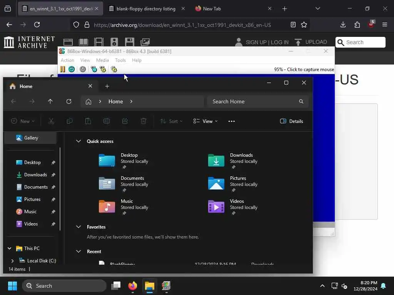Open Task View on the taskbar
The image size is (394, 295).
coord(116,286)
